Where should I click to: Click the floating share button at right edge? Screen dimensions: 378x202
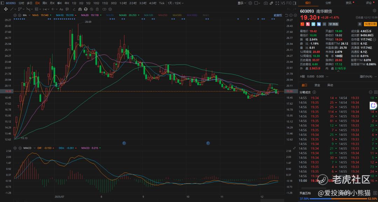click(x=373, y=105)
